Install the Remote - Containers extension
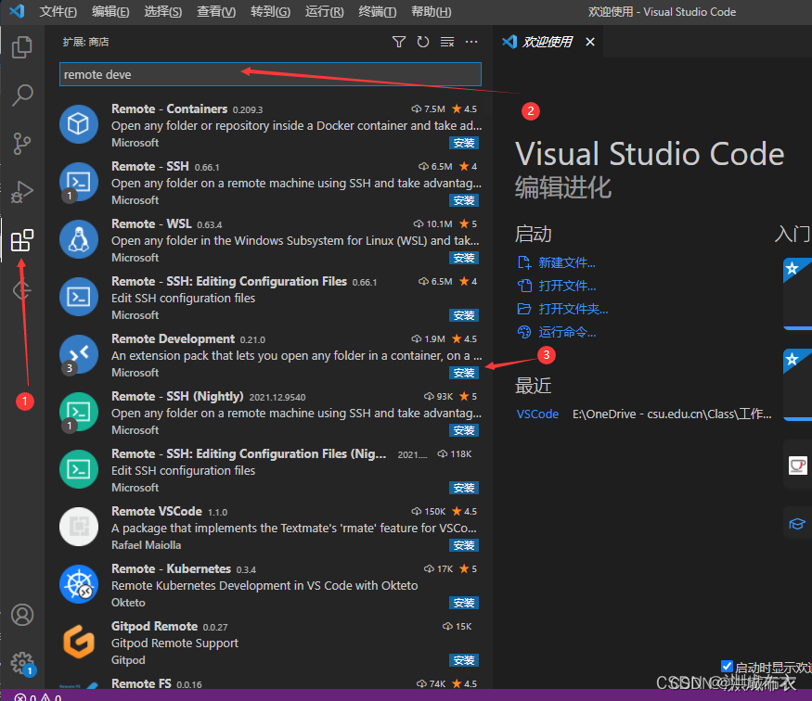812x701 pixels. 463,143
